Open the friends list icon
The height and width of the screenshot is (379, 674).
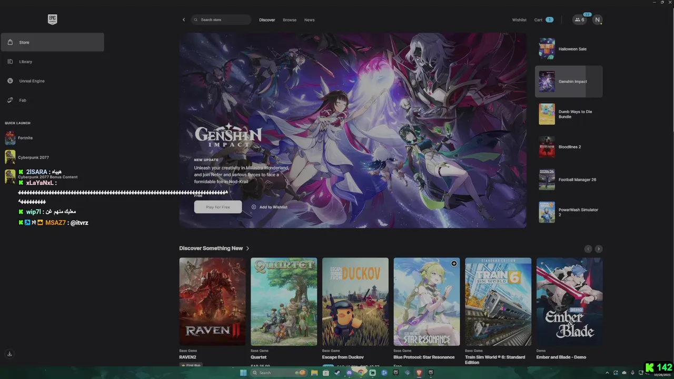point(580,19)
